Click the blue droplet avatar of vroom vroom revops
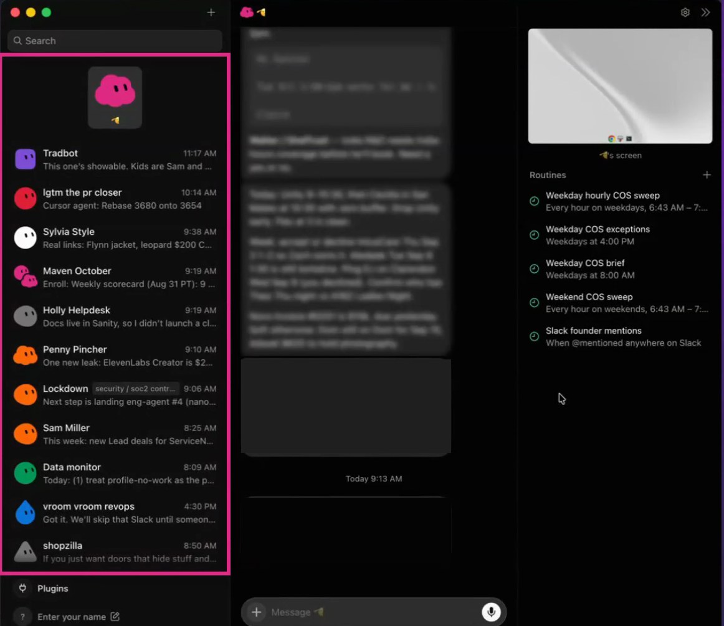The image size is (724, 626). [x=26, y=513]
